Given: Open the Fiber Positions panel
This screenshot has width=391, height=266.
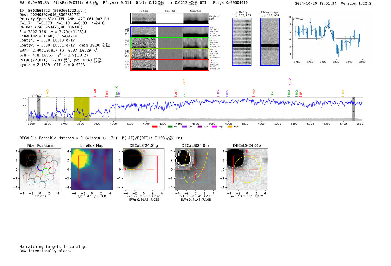Looking at the screenshot, I should coord(40,169).
